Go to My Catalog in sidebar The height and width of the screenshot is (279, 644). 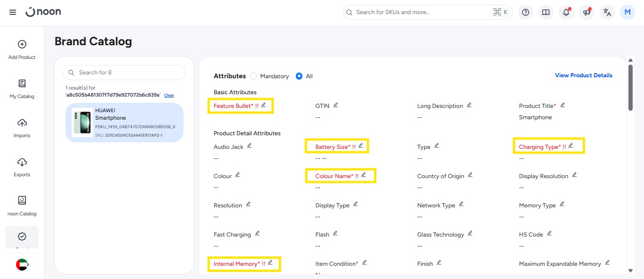(22, 89)
